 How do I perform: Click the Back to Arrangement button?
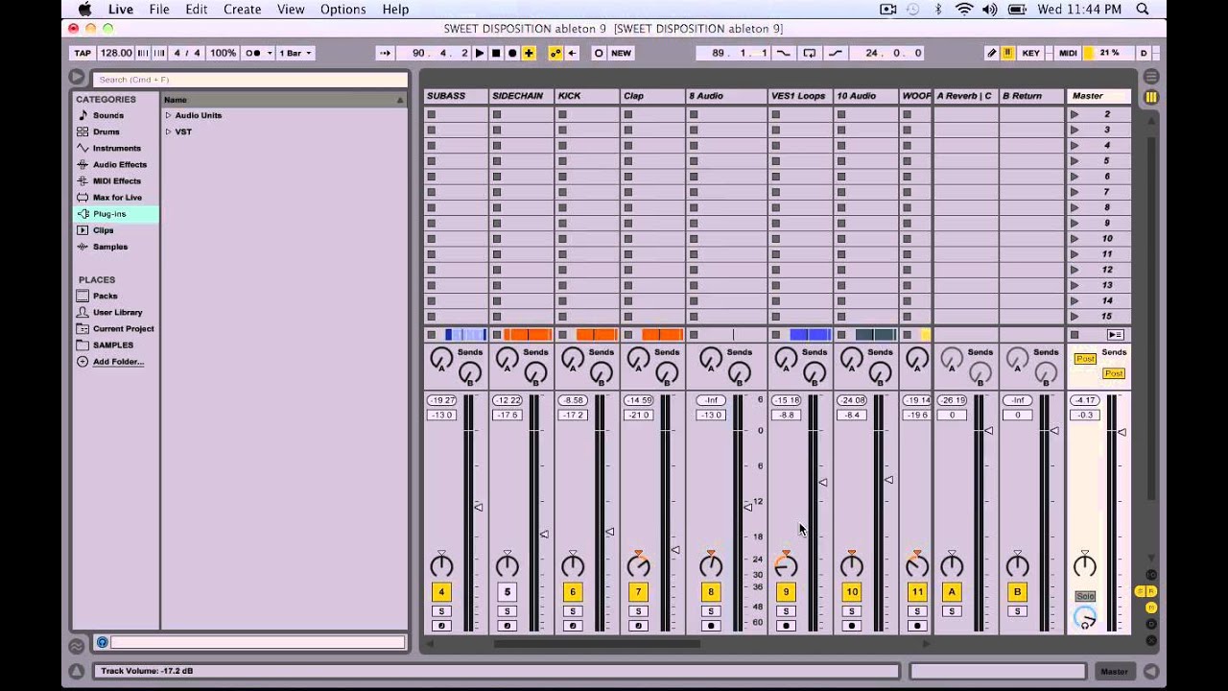click(1116, 335)
